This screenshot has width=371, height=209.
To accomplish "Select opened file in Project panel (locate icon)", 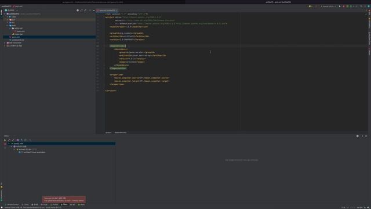I will (78, 10).
